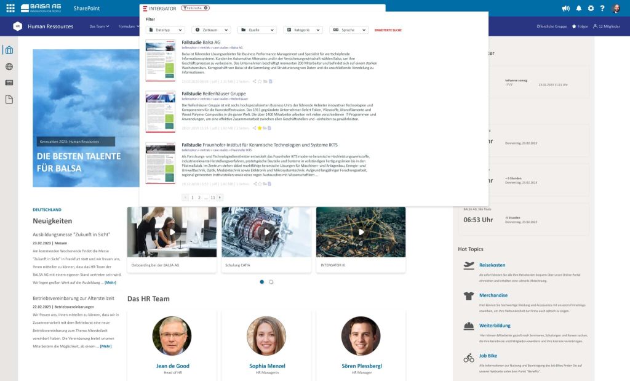Screen dimensions: 630x381
Task: Open Merchandise hot topic link
Action: pyautogui.click(x=493, y=295)
